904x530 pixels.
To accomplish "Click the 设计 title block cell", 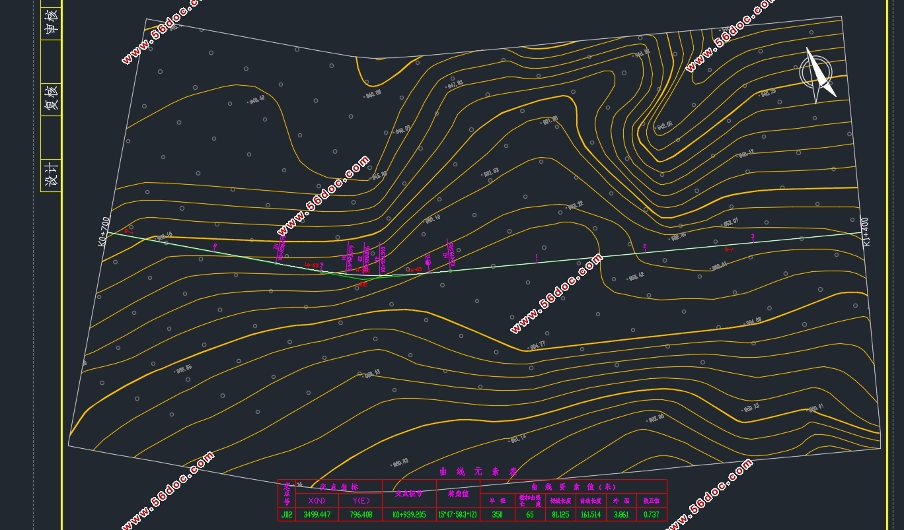I will tap(52, 175).
